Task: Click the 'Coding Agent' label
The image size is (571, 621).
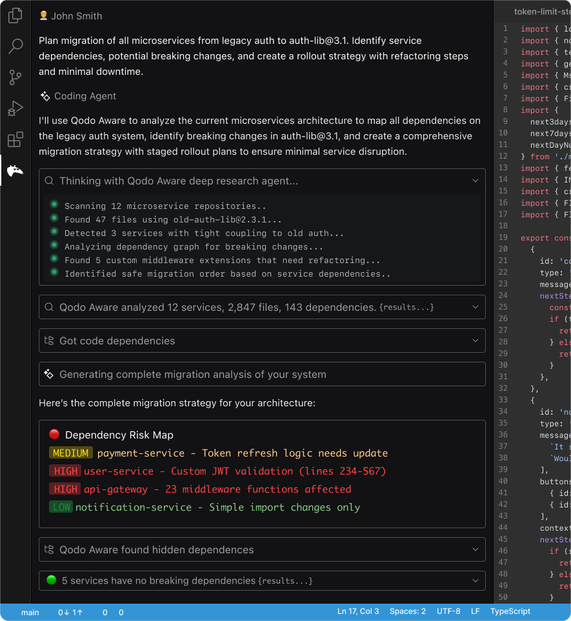Action: tap(85, 96)
